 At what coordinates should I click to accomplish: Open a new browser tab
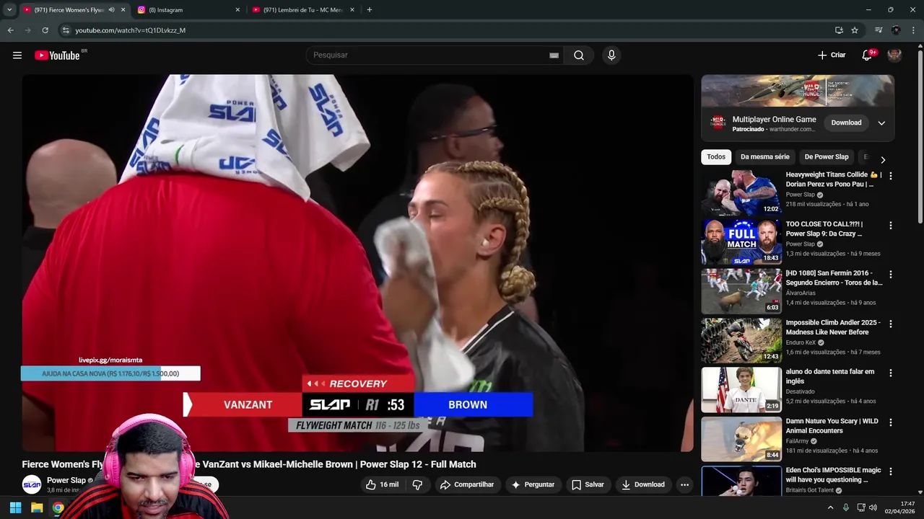coord(370,10)
